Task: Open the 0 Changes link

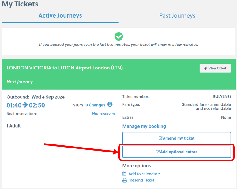Action: pos(95,105)
